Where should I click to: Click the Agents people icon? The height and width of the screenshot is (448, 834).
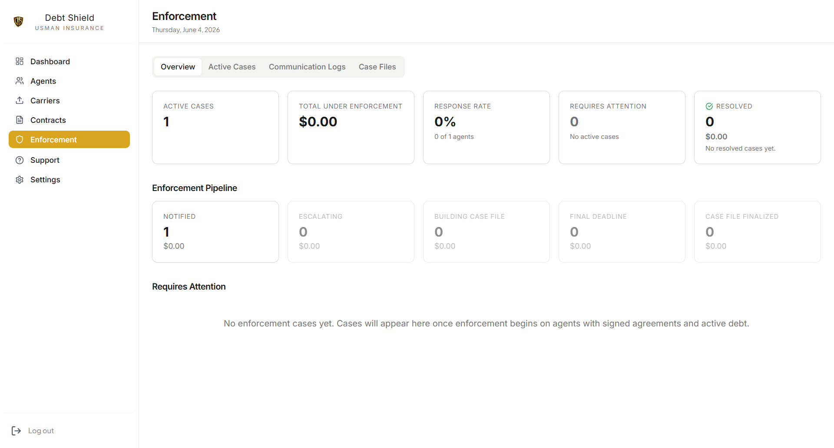[20, 81]
